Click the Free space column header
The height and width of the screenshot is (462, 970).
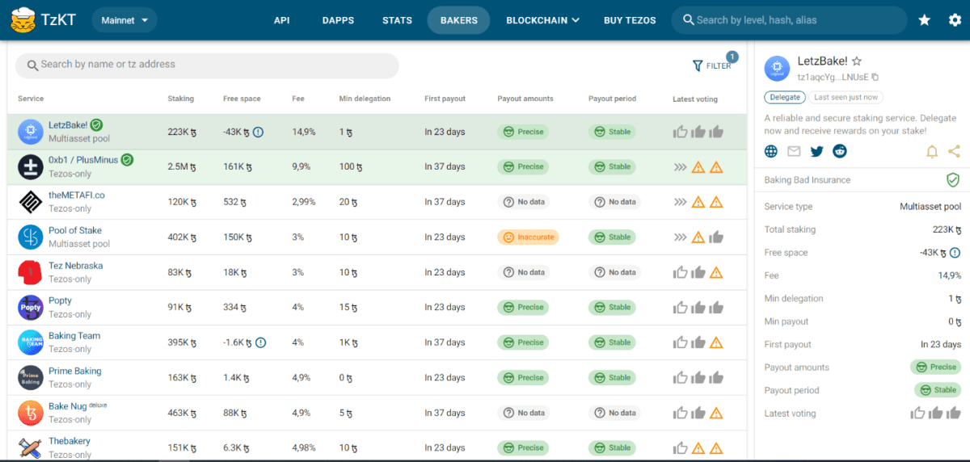(242, 99)
